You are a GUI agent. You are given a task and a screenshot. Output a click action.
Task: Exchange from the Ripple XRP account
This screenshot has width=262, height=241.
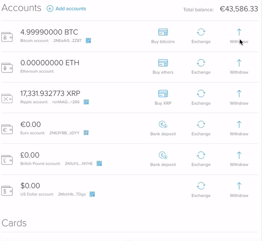coord(201,97)
